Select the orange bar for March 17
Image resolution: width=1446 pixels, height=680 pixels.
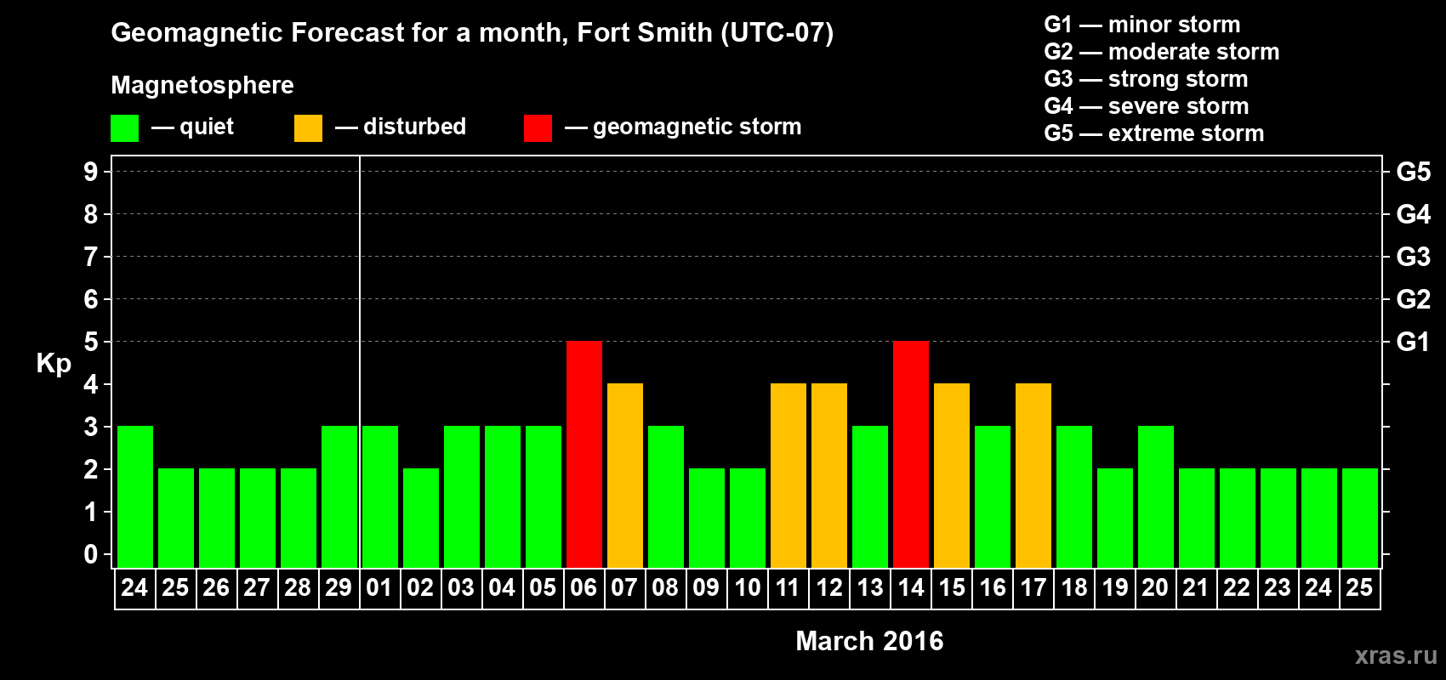pyautogui.click(x=1033, y=476)
